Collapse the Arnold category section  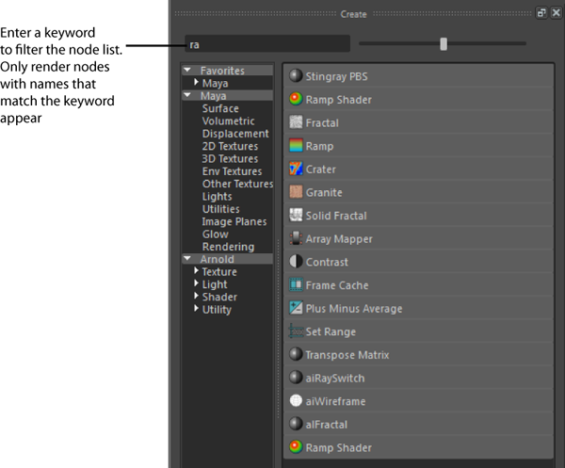[187, 258]
